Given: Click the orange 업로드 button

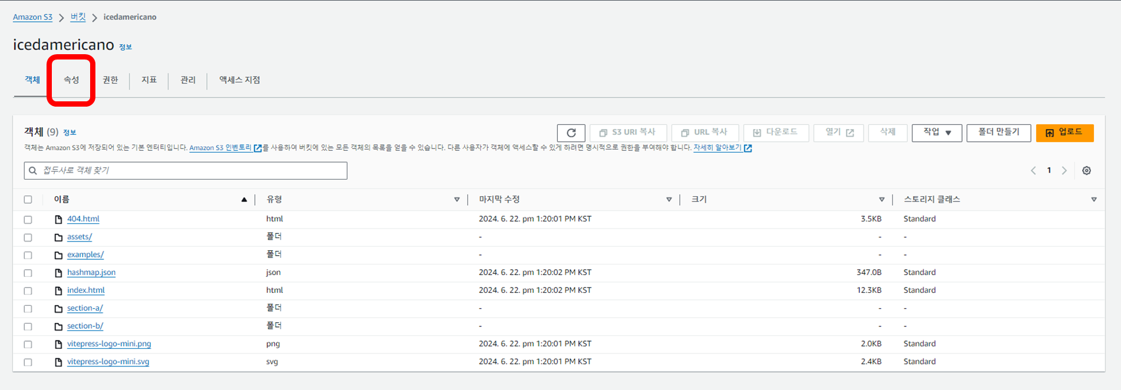Looking at the screenshot, I should (1064, 133).
